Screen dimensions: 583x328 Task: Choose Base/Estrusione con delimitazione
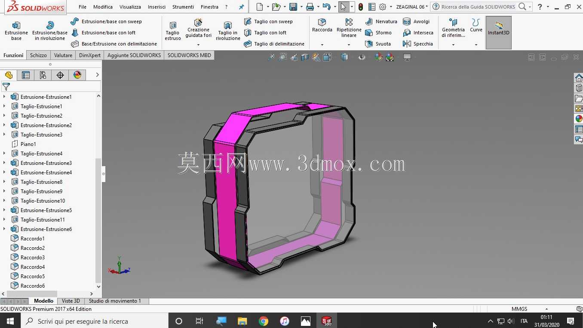pyautogui.click(x=114, y=44)
